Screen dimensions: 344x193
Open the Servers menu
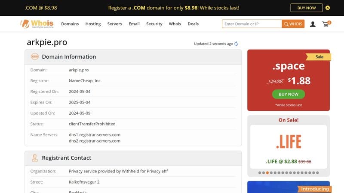(x=115, y=24)
